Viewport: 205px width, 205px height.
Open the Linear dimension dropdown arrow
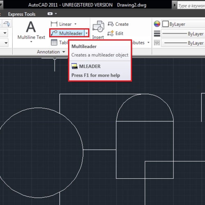click(x=75, y=24)
